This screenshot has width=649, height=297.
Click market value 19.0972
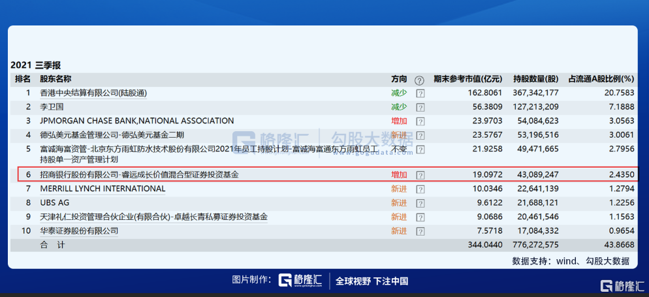tap(487, 175)
